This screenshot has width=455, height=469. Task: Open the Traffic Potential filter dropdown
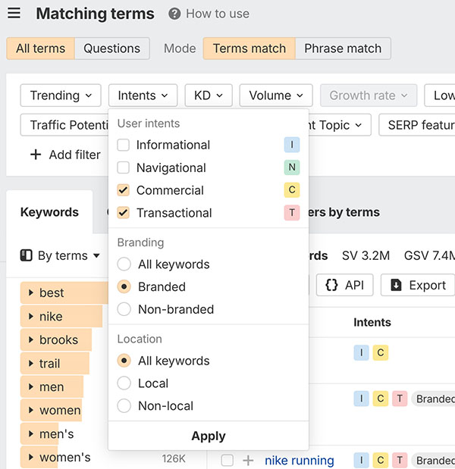[64, 125]
